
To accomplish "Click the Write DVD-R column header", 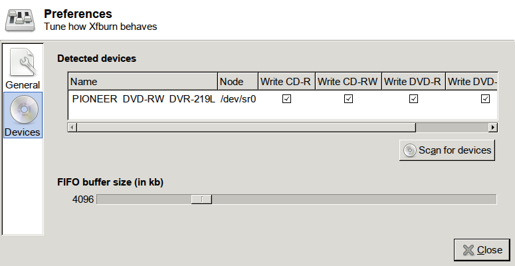I will (x=413, y=82).
